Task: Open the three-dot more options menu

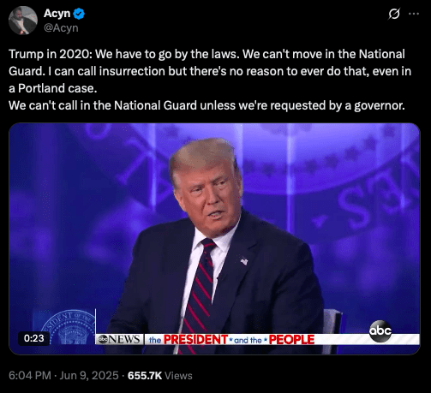Action: tap(414, 14)
